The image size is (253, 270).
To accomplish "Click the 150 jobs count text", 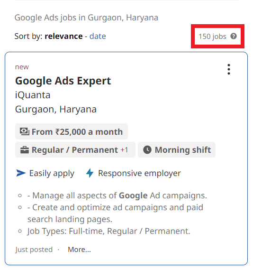I will (x=212, y=37).
